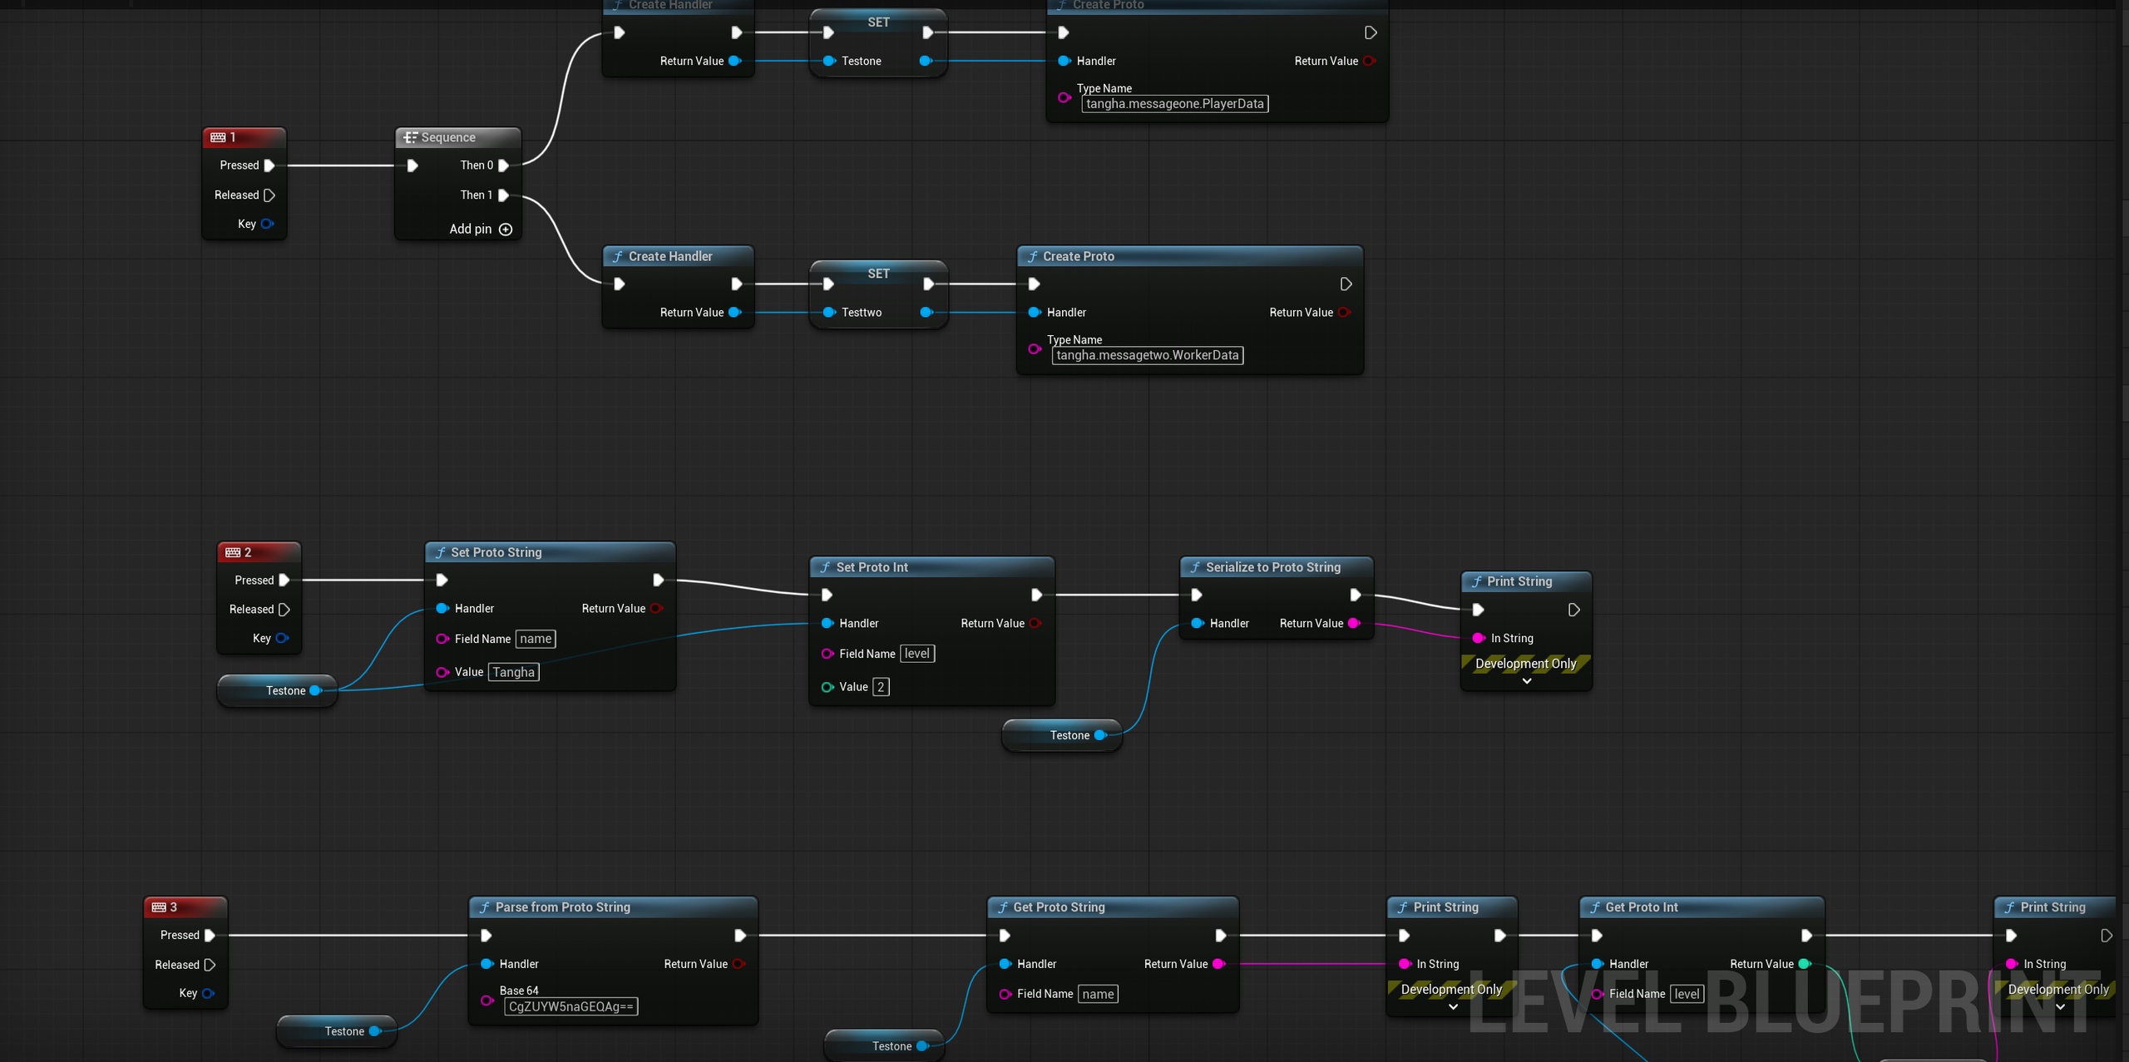The width and height of the screenshot is (2129, 1062).
Task: Click the Key pin of key 3 event
Action: click(x=208, y=993)
